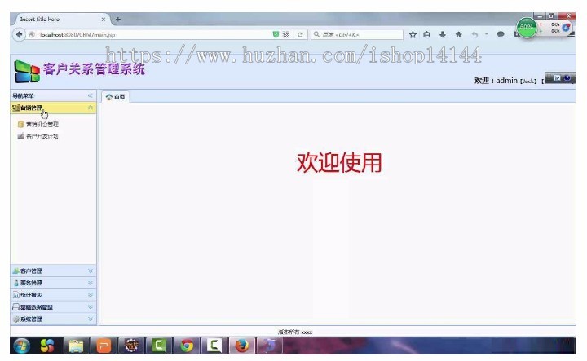Open the QR code icon in address bar

coord(286,35)
